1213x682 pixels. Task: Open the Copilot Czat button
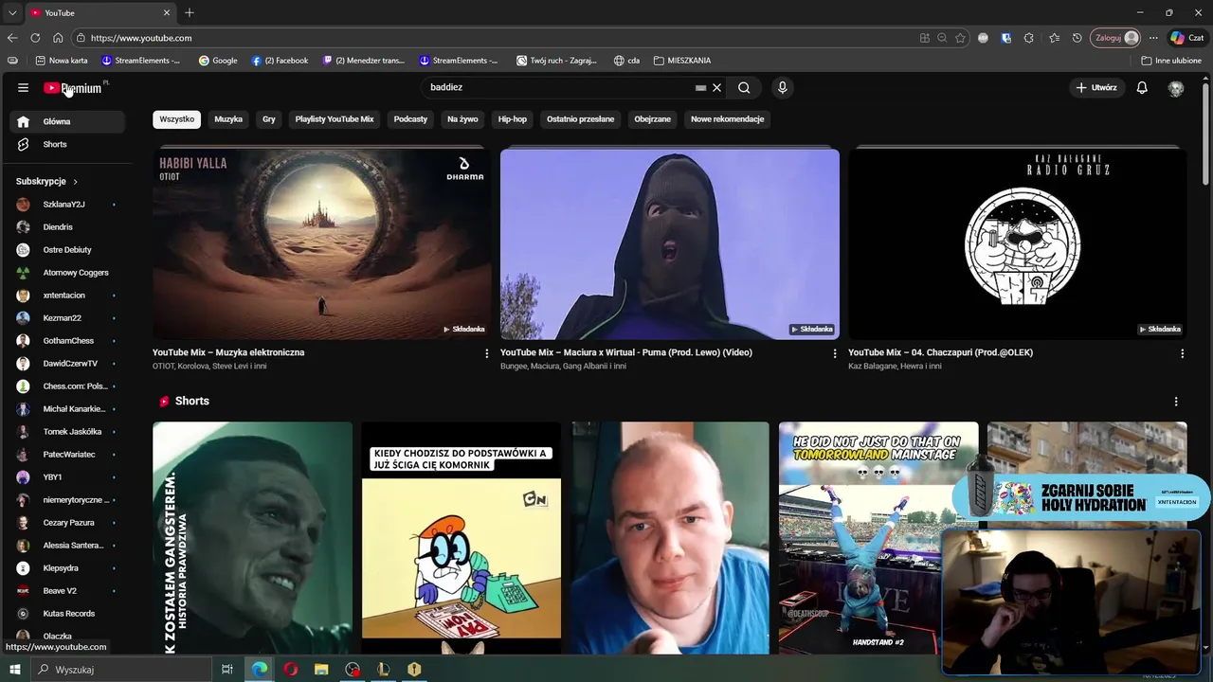tap(1187, 38)
